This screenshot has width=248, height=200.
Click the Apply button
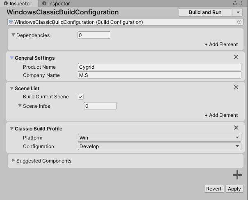(x=234, y=189)
